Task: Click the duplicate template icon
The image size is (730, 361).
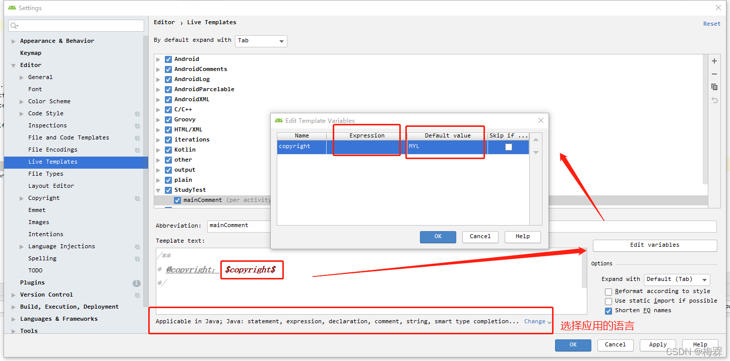Action: 714,87
